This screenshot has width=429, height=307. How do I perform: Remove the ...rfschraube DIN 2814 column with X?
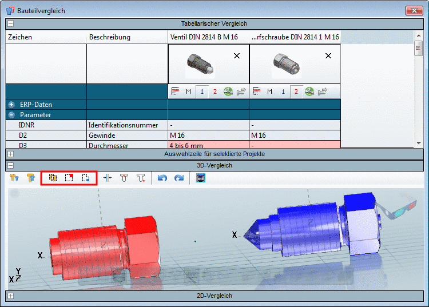coord(328,56)
